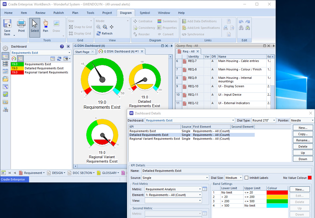Open the Element dropdown
This screenshot has height=218, width=315.
tap(200, 195)
